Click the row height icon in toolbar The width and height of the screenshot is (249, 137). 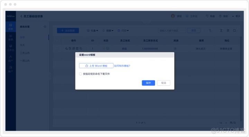[x=221, y=30]
